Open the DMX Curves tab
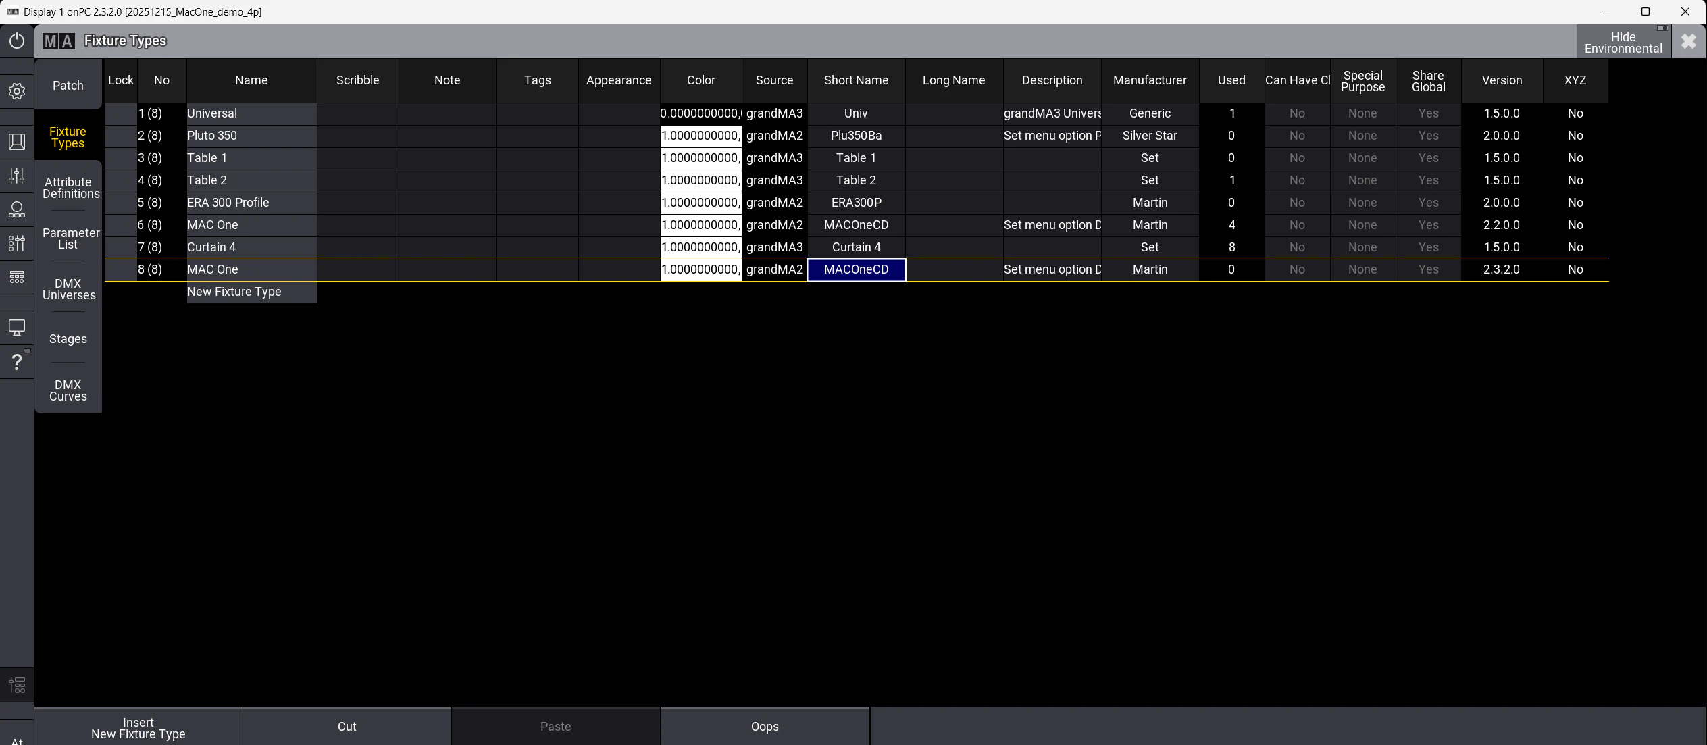The height and width of the screenshot is (745, 1707). coord(68,390)
